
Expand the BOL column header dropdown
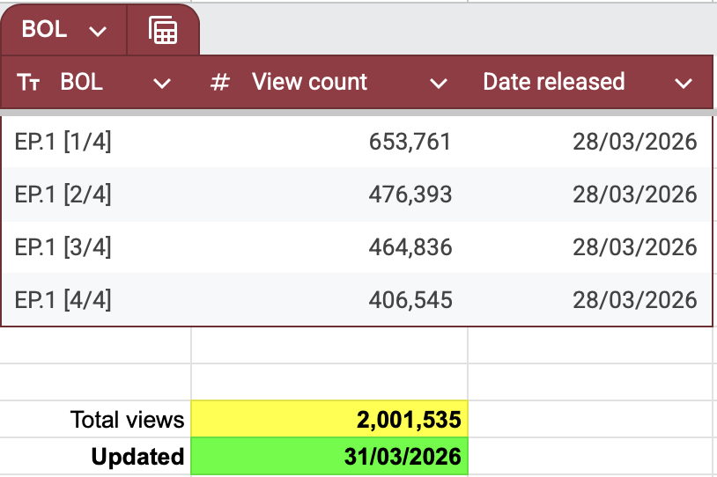click(x=162, y=83)
